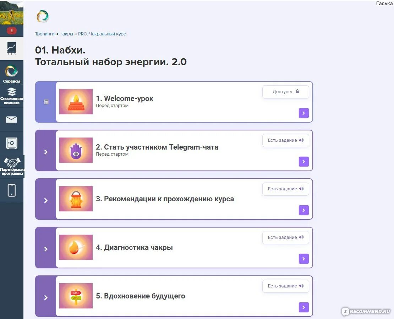Open the hamsa hand lesson thumbnail

click(76, 150)
